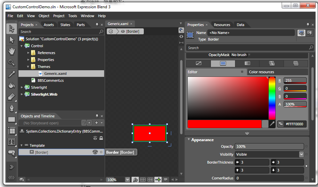Open the File menu

point(10,16)
